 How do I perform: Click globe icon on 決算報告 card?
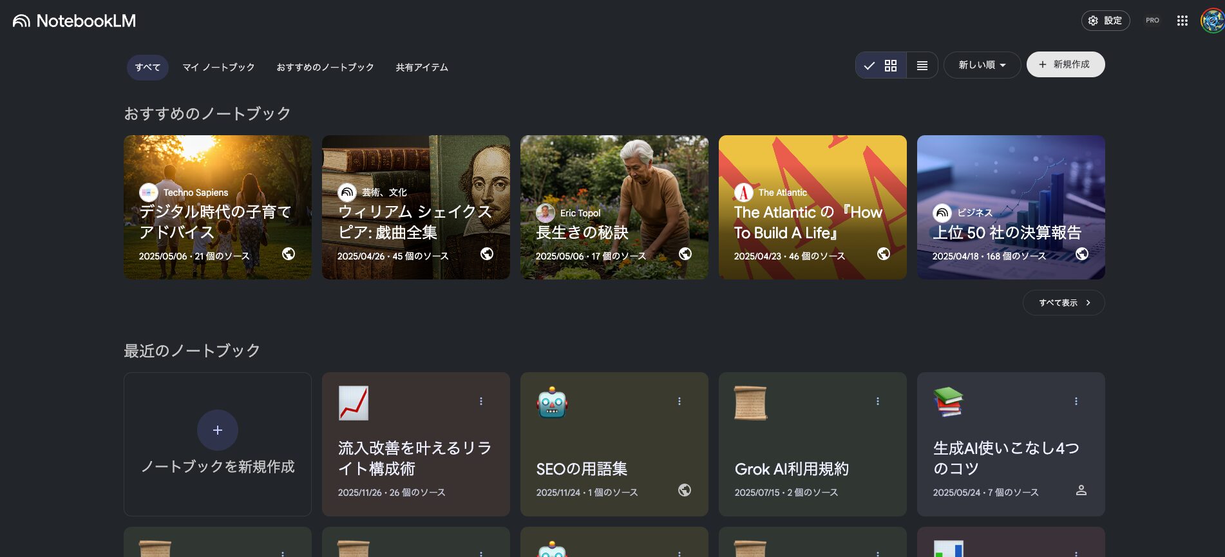(1082, 254)
